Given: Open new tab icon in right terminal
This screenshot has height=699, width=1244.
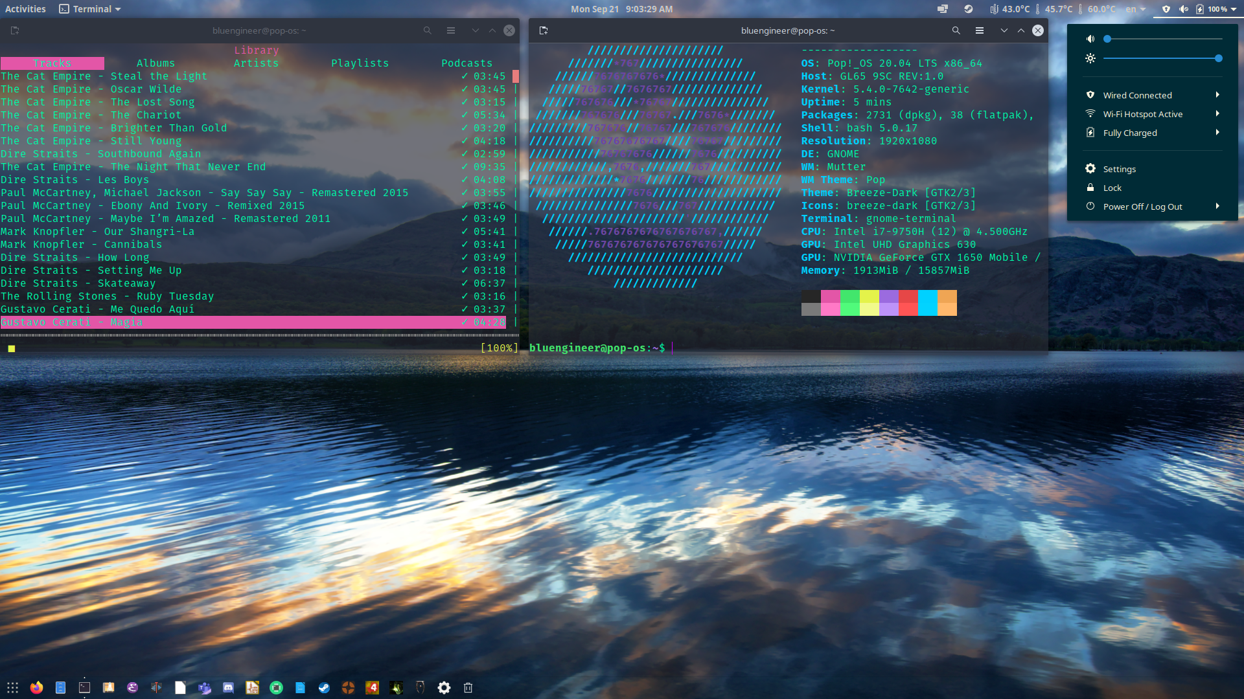Looking at the screenshot, I should click(x=544, y=30).
